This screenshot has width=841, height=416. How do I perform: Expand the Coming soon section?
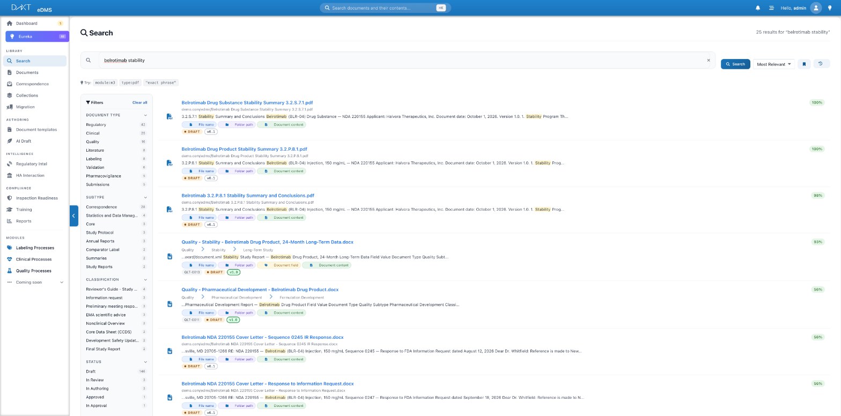point(35,283)
